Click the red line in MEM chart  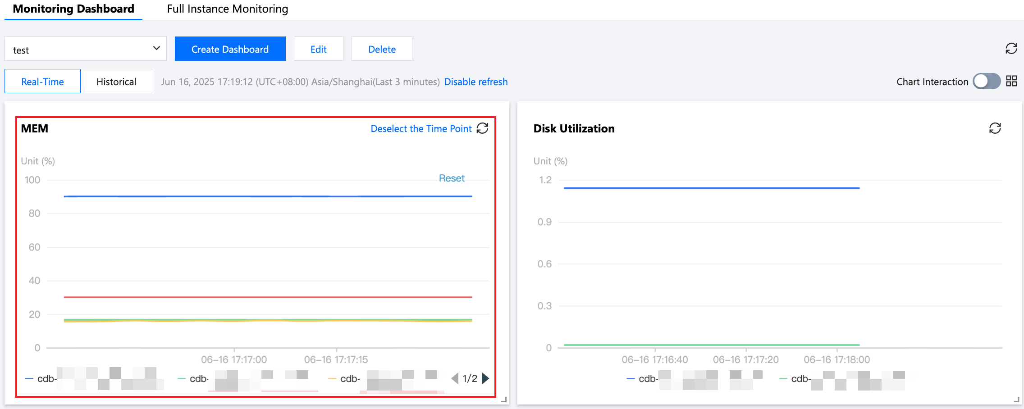tap(268, 297)
